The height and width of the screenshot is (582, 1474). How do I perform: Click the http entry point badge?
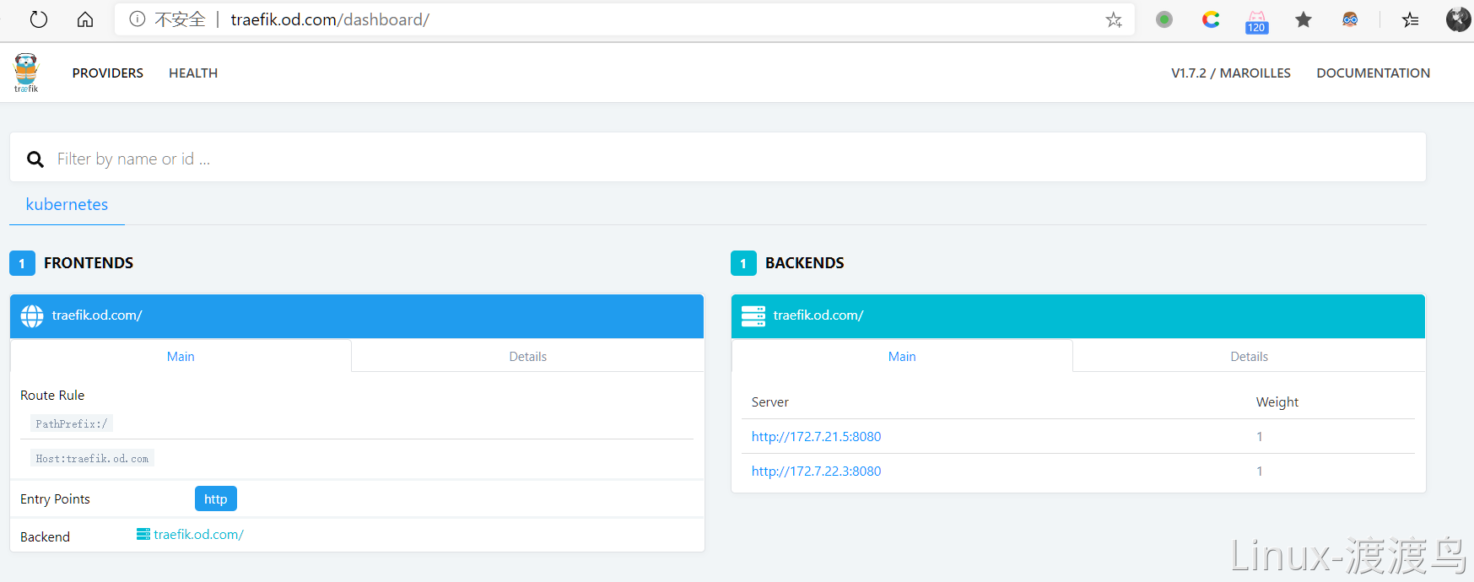click(216, 498)
